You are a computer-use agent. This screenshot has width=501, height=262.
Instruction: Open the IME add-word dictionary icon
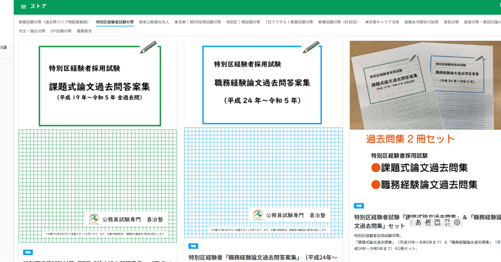(437, 222)
